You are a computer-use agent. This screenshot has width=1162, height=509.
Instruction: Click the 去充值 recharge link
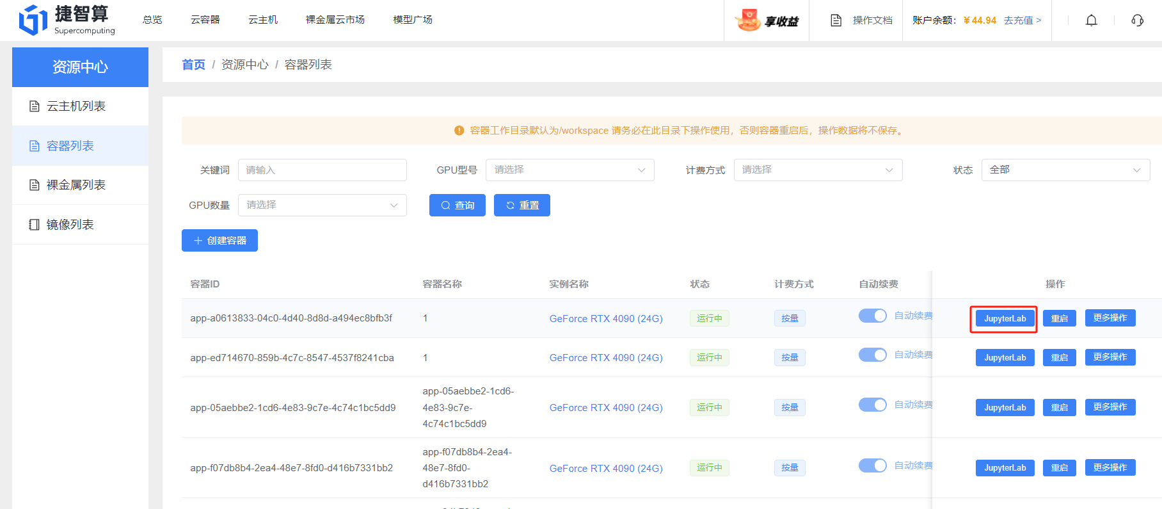pyautogui.click(x=1022, y=20)
